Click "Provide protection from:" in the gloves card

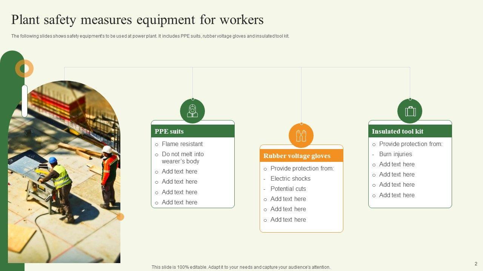coord(302,168)
